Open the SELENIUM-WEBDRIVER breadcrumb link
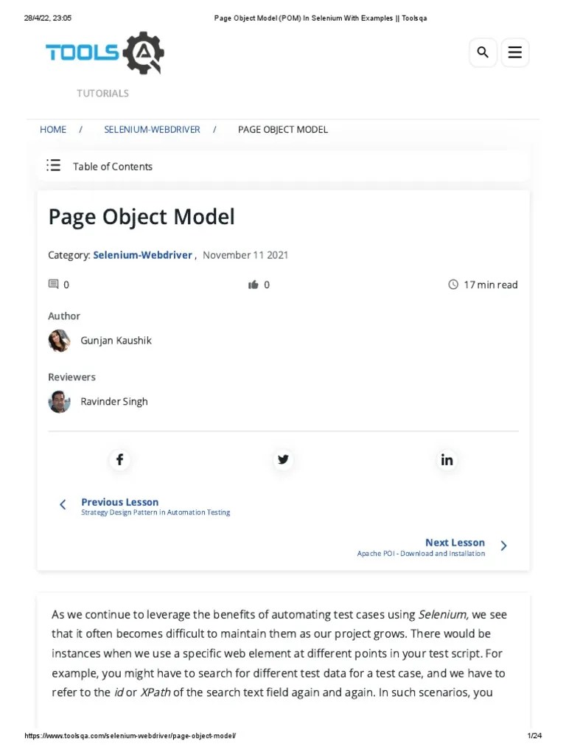 coord(152,129)
